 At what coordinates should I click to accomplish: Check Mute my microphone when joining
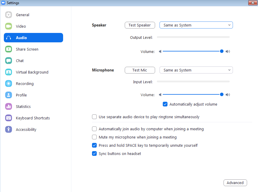pos(94,137)
